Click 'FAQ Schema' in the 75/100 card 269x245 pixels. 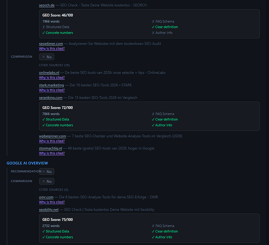point(163,226)
